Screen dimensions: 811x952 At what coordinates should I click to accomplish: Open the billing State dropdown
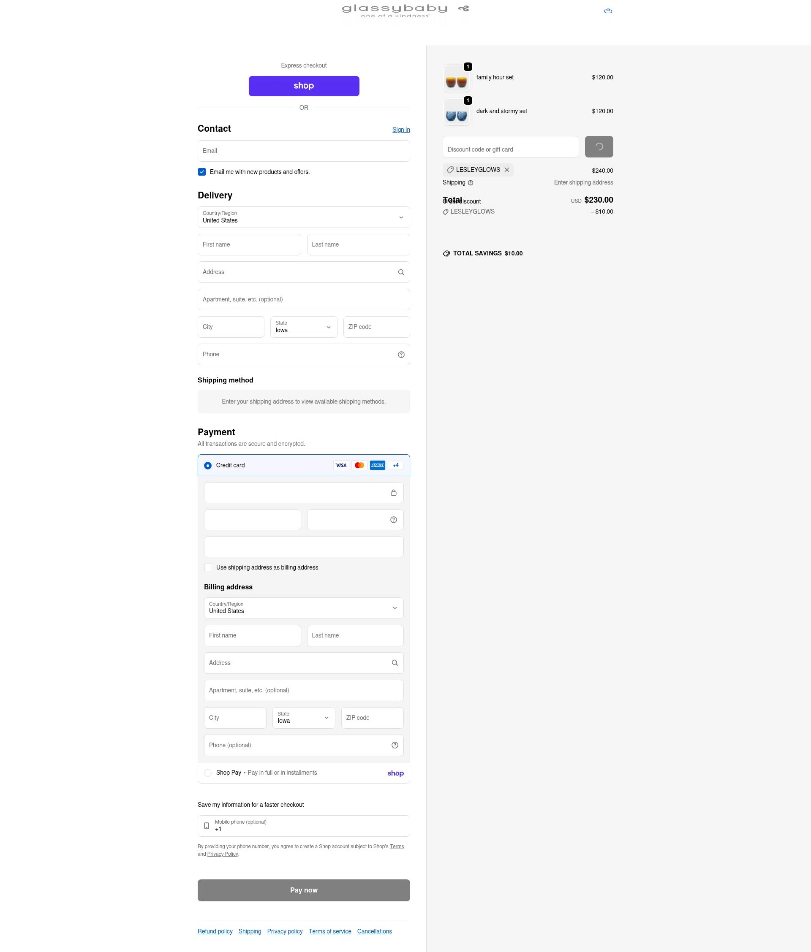pyautogui.click(x=303, y=718)
